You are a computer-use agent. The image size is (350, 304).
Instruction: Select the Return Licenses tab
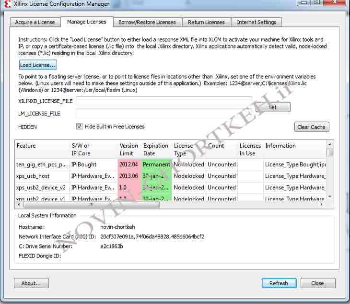click(x=206, y=22)
